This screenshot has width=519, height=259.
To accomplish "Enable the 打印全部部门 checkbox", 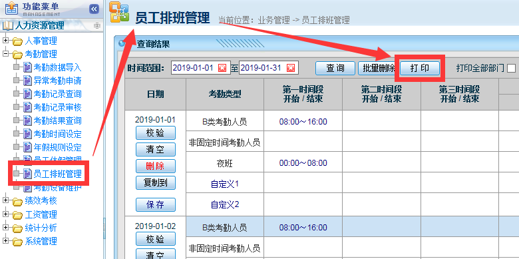I will click(x=512, y=68).
